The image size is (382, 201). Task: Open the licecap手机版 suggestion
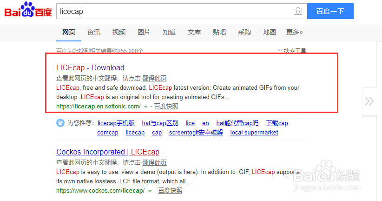click(116, 123)
